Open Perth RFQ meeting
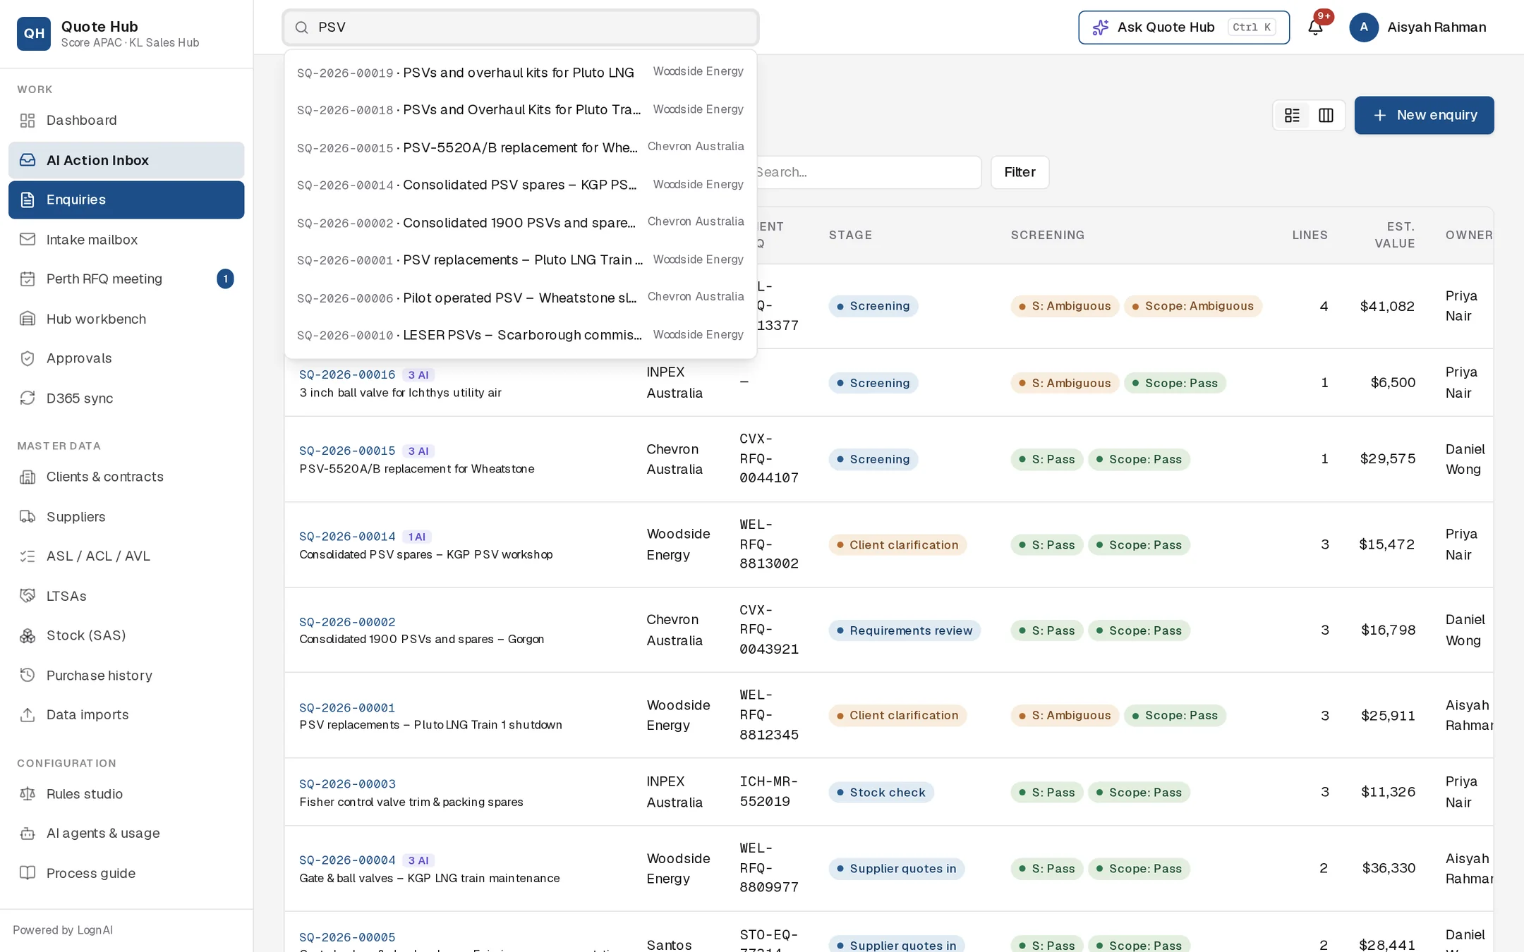This screenshot has height=952, width=1524. click(x=126, y=279)
